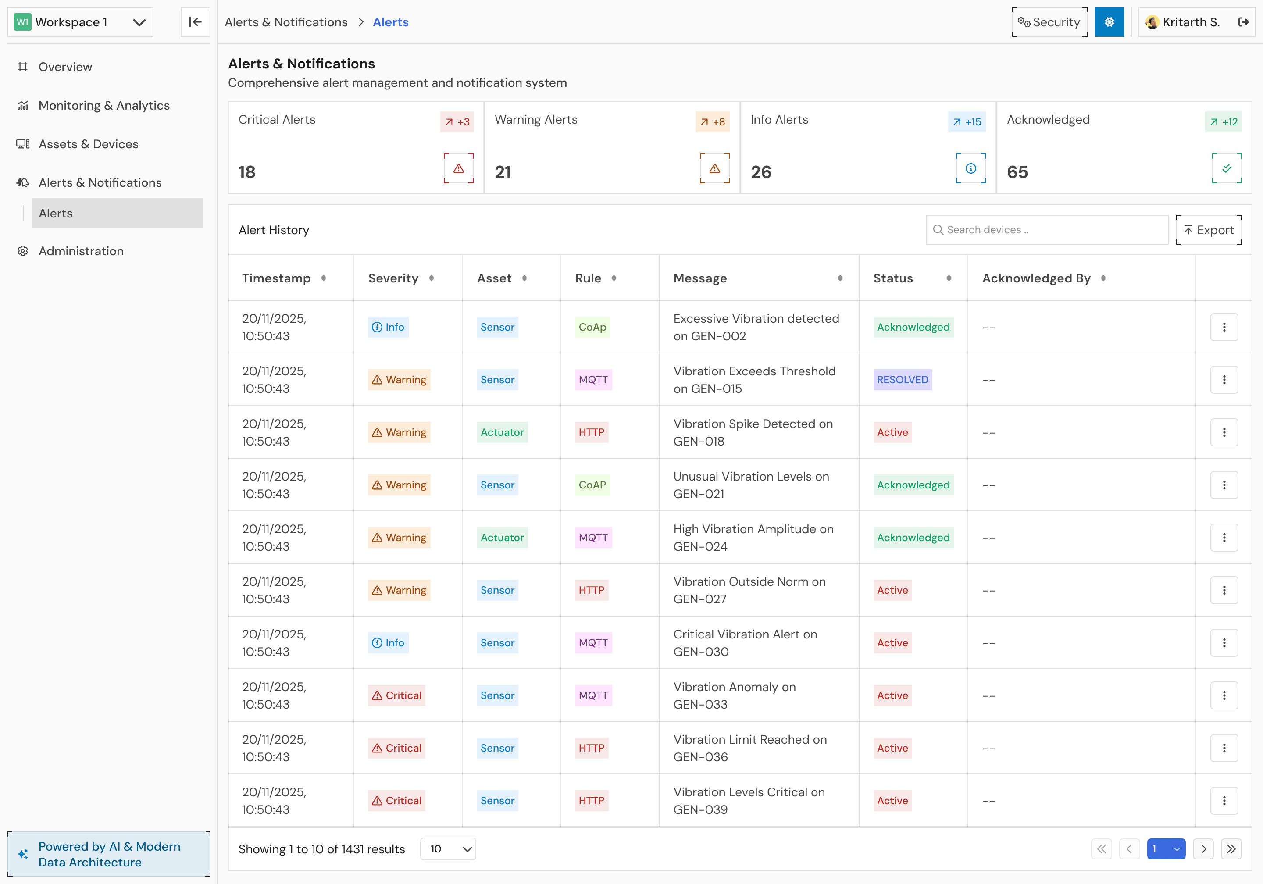Go to next page of results
The width and height of the screenshot is (1263, 884).
(x=1203, y=849)
